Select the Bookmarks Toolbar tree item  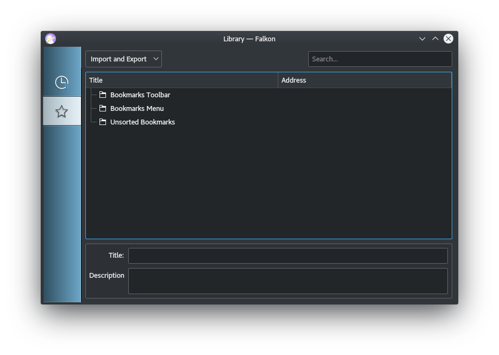(x=140, y=94)
